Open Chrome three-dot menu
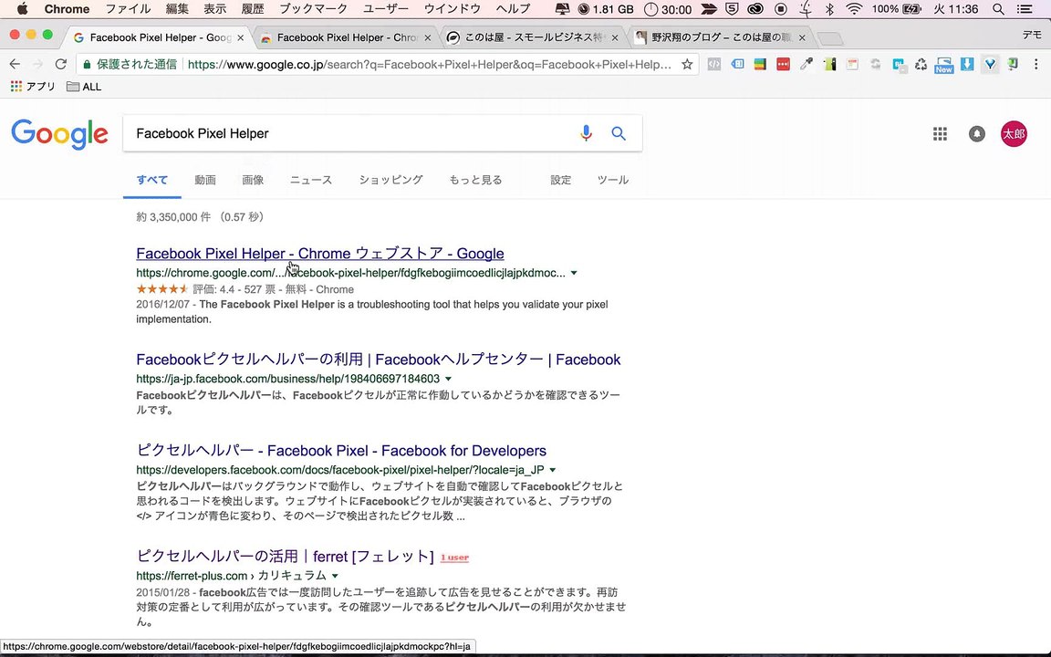 pos(1036,65)
